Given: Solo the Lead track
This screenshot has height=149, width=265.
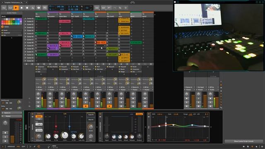Looking at the screenshot, I should [97, 102].
